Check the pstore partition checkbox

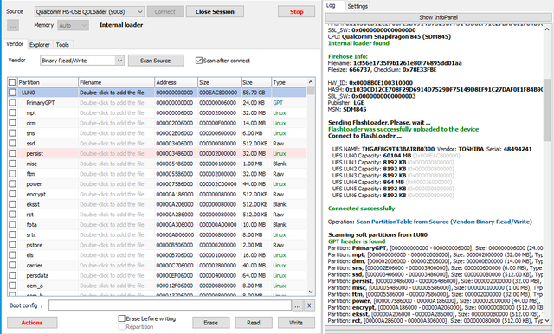coord(12,245)
